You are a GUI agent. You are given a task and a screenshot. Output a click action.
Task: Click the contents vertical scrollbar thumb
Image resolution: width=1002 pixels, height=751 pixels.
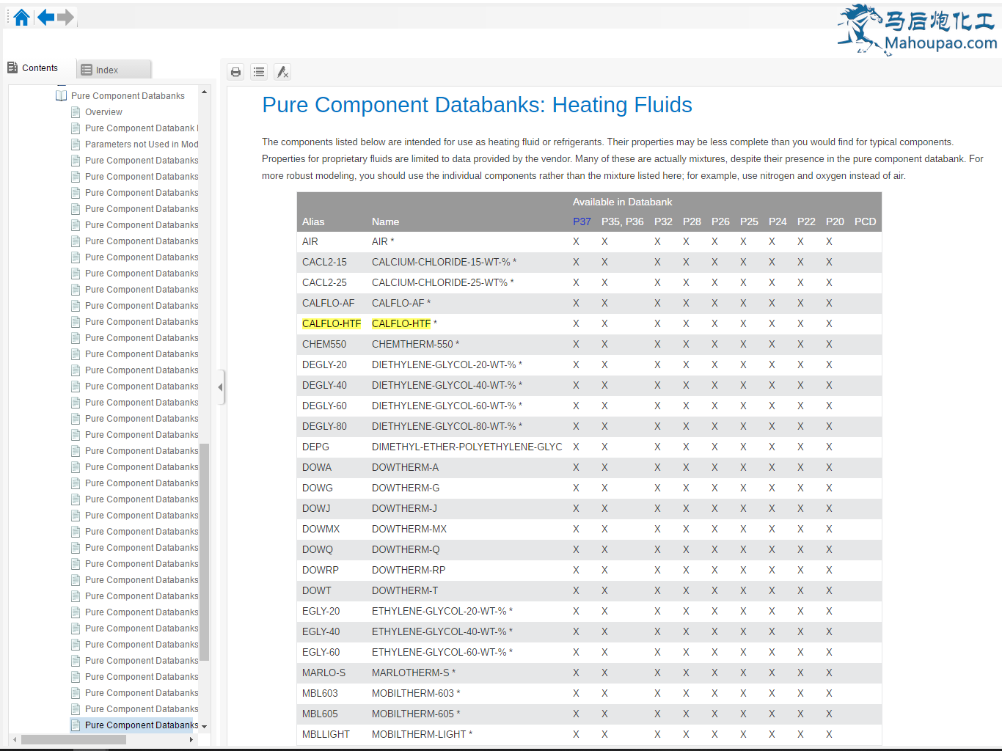tap(205, 552)
